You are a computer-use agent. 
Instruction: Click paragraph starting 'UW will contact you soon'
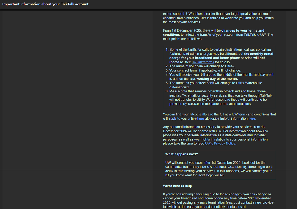point(219,169)
